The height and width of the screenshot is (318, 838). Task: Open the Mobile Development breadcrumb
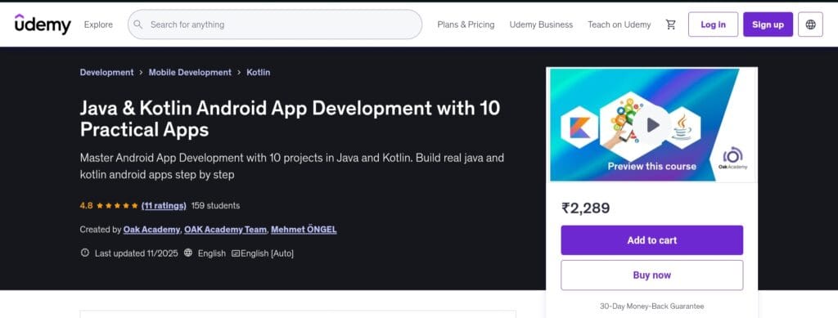tap(190, 72)
